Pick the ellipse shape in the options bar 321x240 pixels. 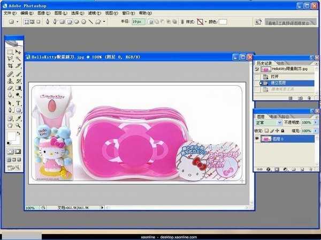[x=77, y=22]
